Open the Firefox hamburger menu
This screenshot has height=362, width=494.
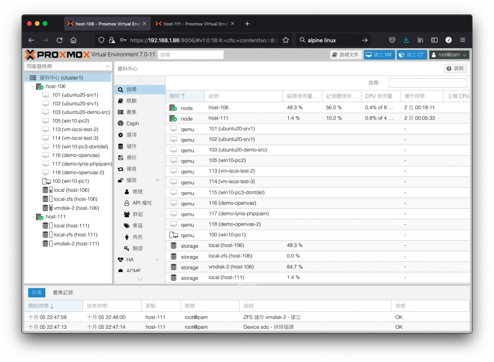pyautogui.click(x=463, y=40)
